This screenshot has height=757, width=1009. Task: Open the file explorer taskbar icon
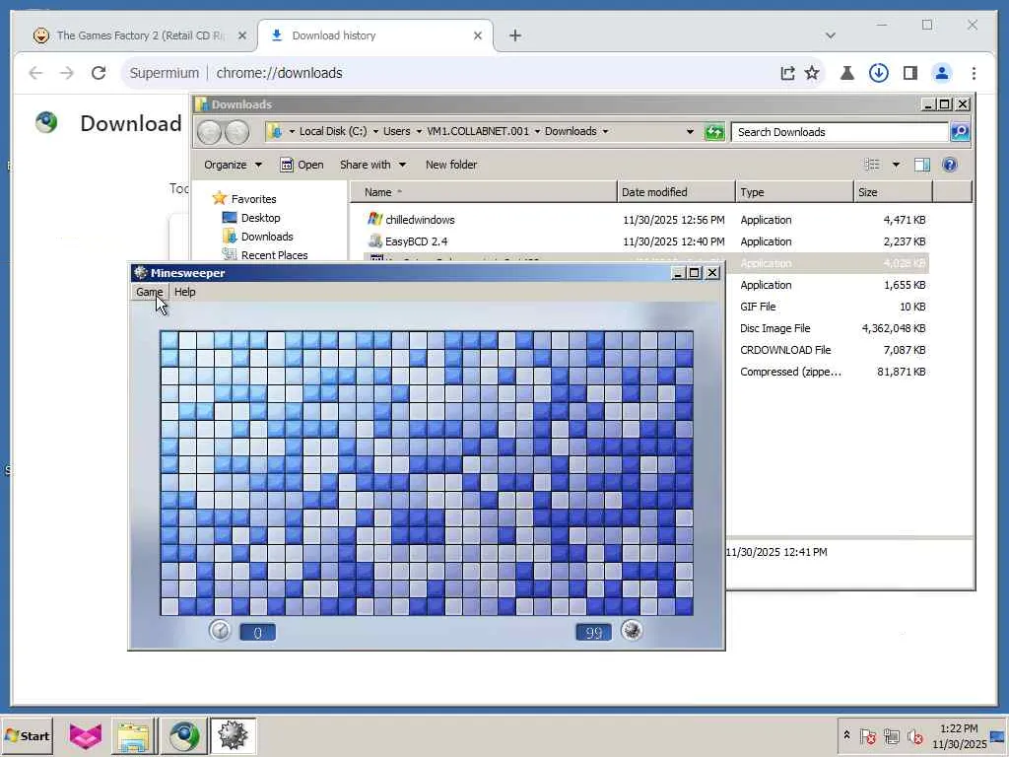coord(134,735)
